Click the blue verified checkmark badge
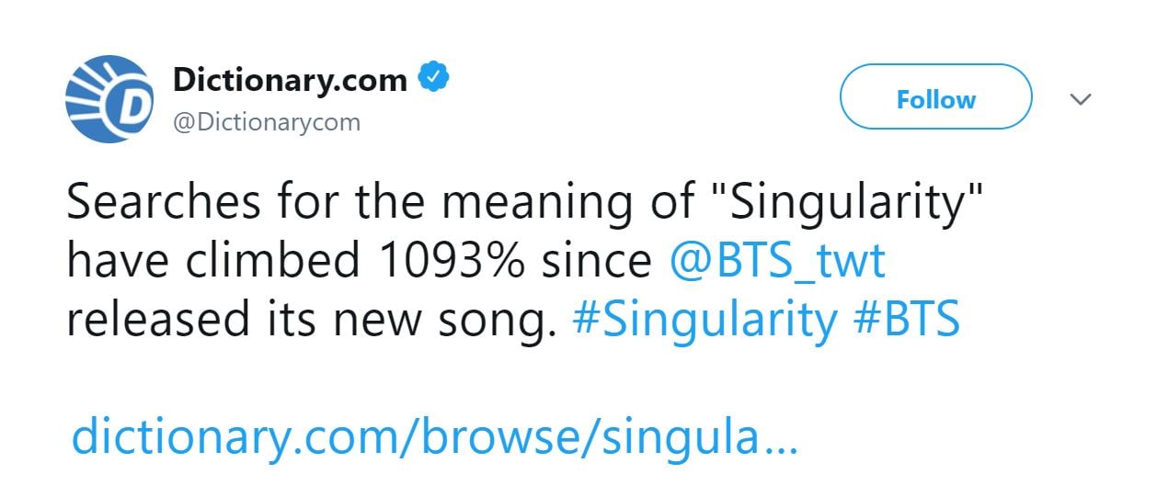This screenshot has height=497, width=1157. pyautogui.click(x=434, y=78)
